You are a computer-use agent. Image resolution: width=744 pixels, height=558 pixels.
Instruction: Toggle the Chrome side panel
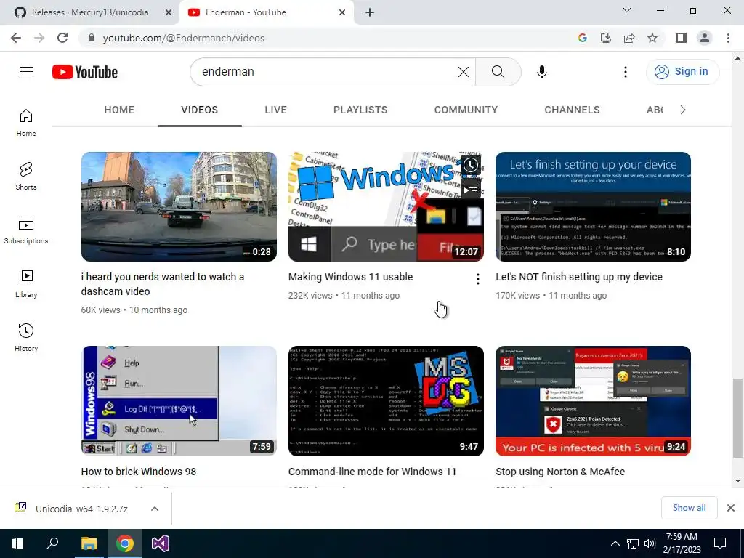(682, 38)
